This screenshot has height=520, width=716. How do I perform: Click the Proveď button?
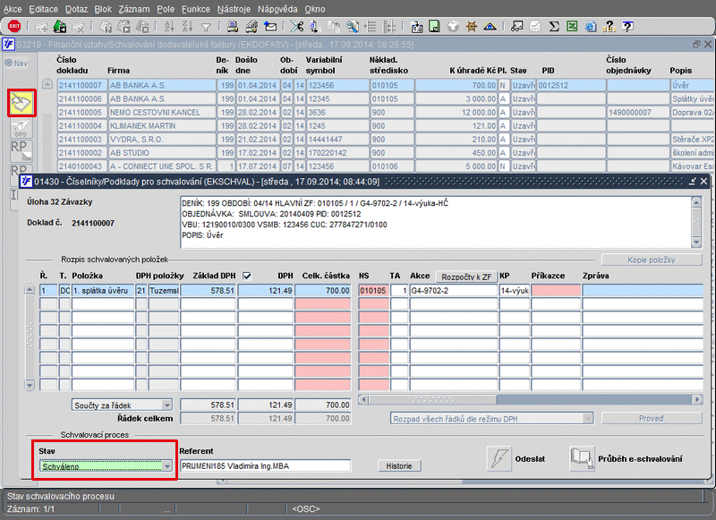pos(652,418)
